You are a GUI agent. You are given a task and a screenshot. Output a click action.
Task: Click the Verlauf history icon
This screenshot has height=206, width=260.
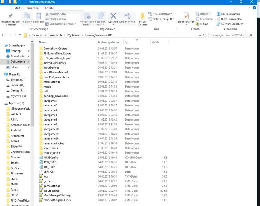(x=202, y=24)
